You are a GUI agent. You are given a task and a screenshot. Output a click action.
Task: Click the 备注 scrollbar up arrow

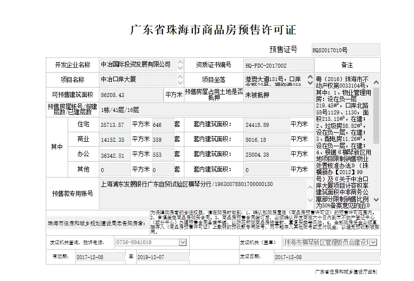[x=376, y=83]
